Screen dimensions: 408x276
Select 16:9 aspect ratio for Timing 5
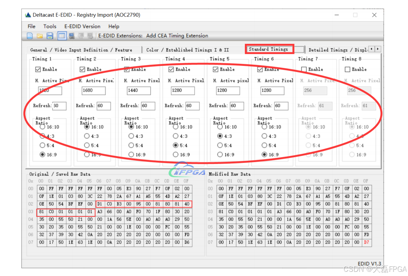point(220,154)
